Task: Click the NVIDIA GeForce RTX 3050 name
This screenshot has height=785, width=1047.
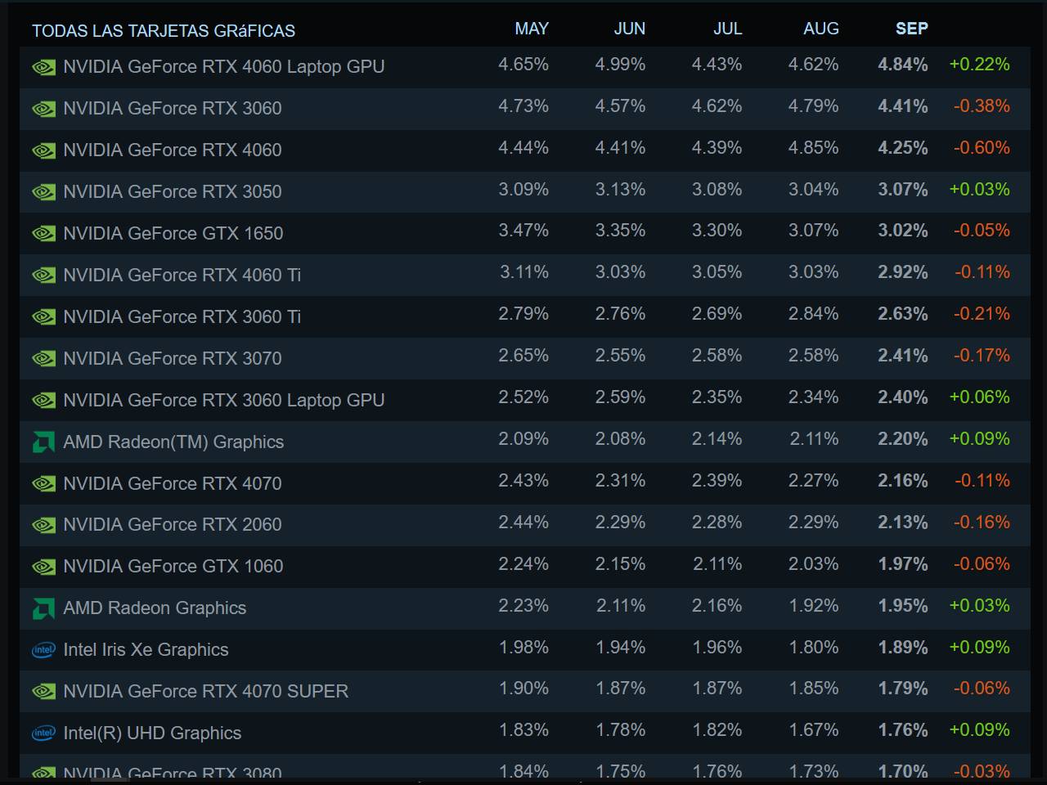Action: click(x=172, y=191)
